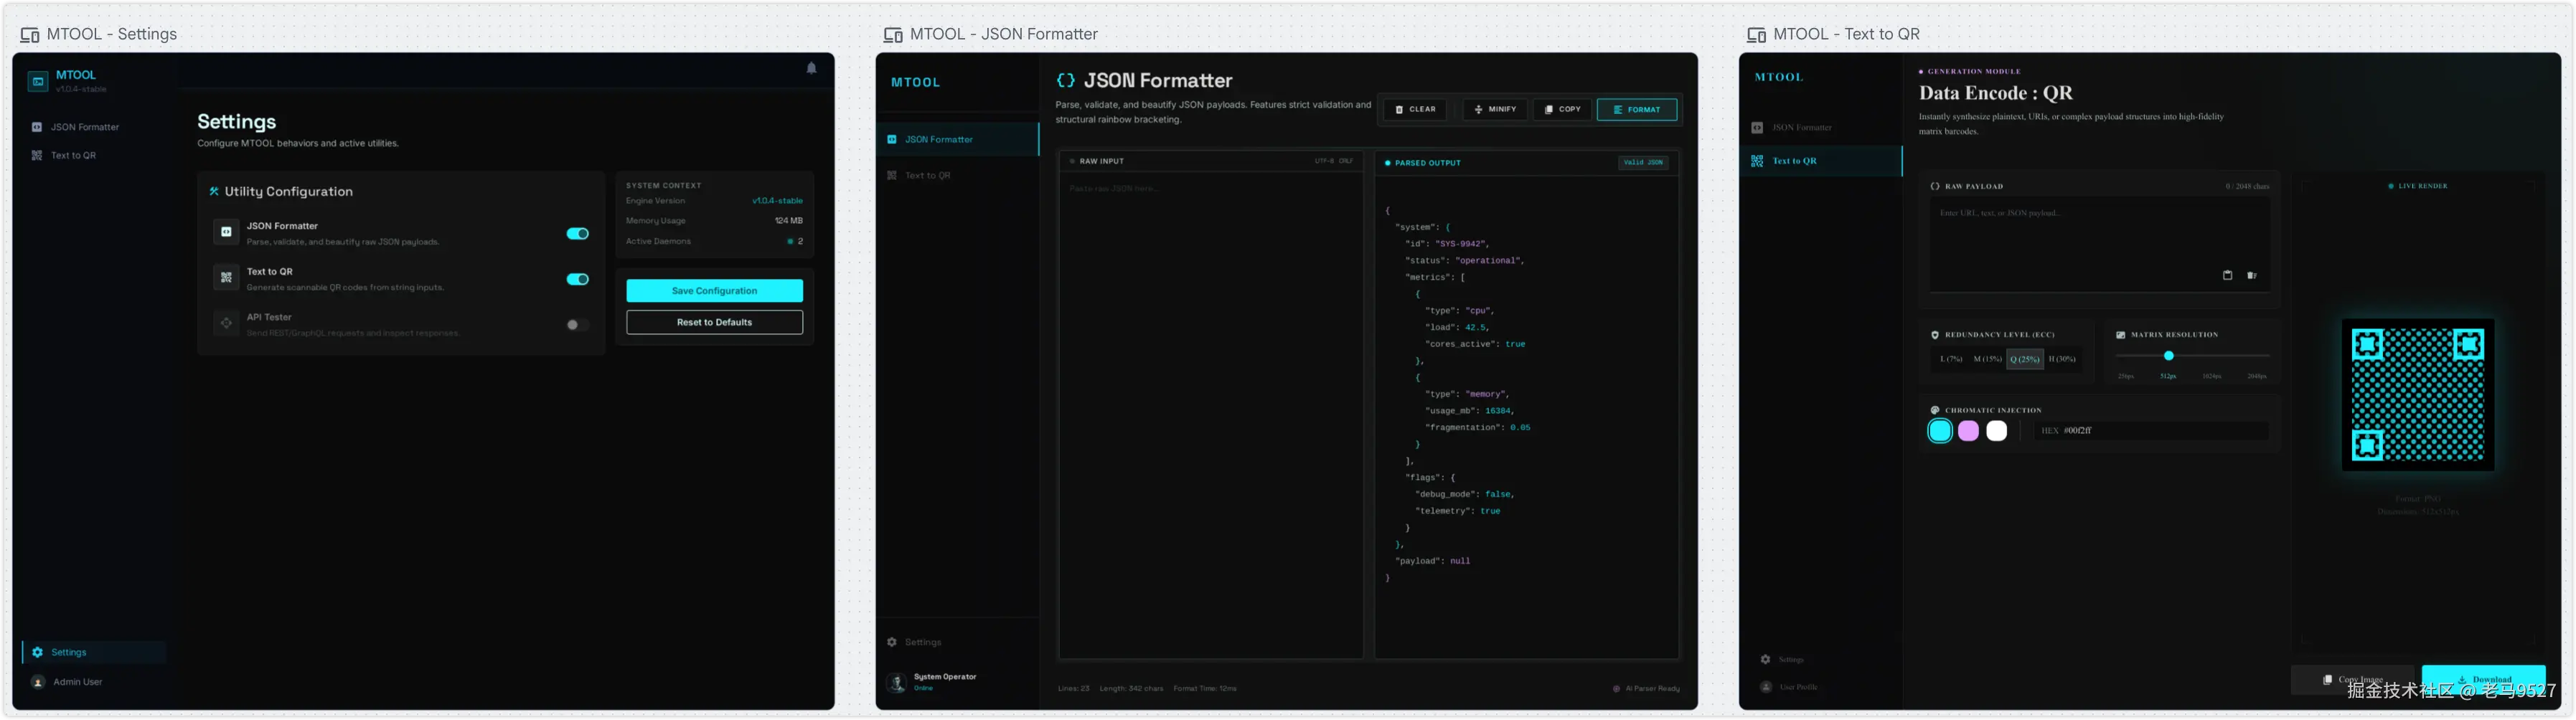Select Text to QR in QR window sidebar

(1820, 161)
